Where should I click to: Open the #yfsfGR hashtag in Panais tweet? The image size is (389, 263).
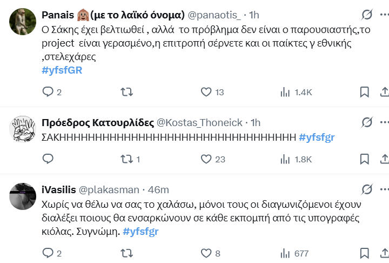[62, 70]
